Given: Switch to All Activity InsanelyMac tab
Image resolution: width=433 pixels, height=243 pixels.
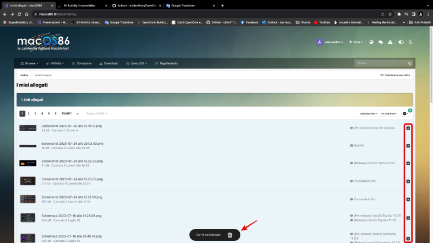Looking at the screenshot, I should pos(82,5).
